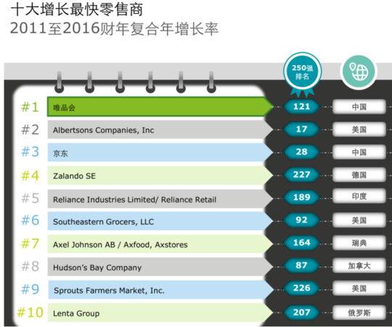Select the Reliance Industries Limited row
Viewport: 392px width, 327px height.
[x=160, y=199]
